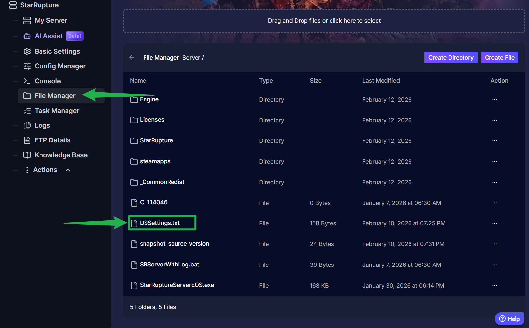529x328 pixels.
Task: Click the Task Manager list icon
Action: coord(27,111)
